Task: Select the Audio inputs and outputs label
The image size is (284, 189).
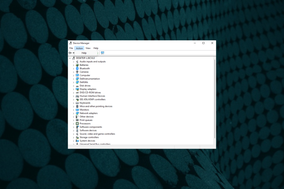Action: 93,62
